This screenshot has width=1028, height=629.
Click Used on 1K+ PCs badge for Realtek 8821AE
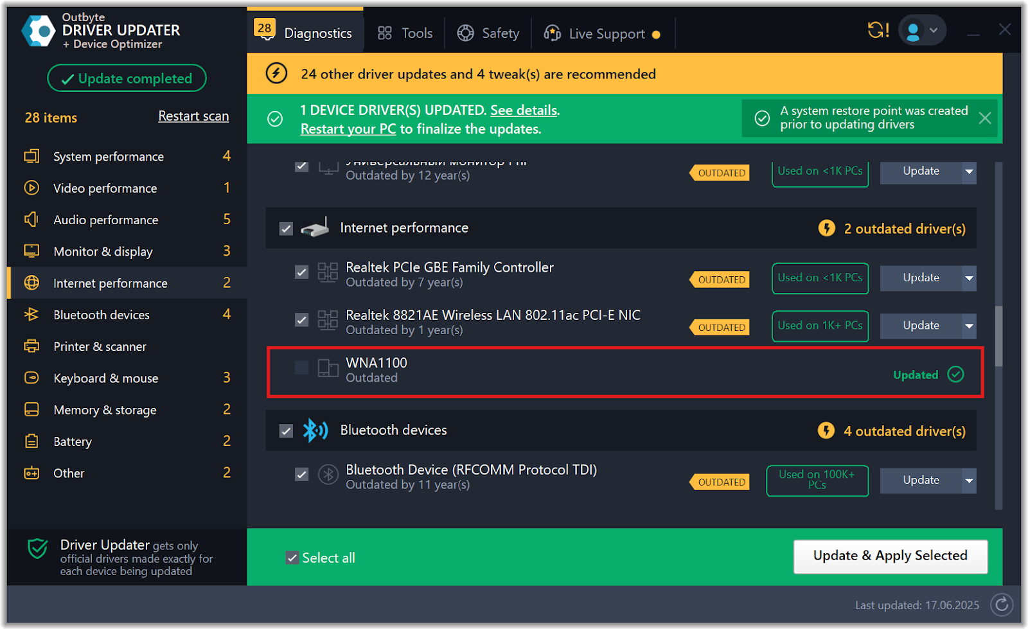click(820, 326)
